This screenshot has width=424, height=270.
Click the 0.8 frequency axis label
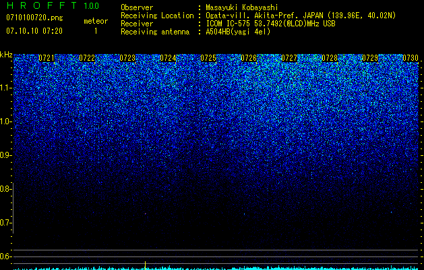click(x=6, y=189)
